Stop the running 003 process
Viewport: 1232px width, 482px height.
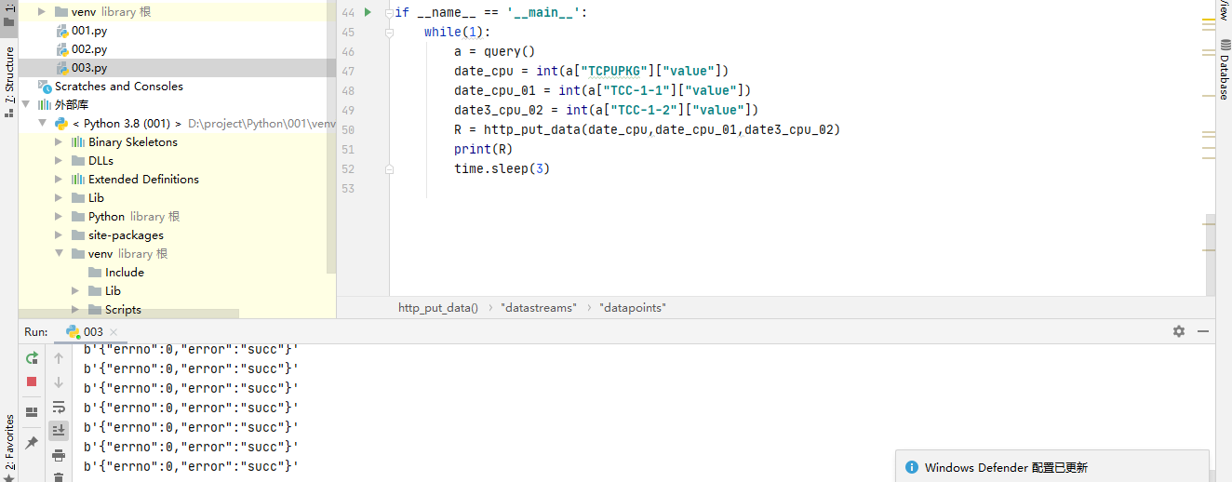[x=32, y=382]
